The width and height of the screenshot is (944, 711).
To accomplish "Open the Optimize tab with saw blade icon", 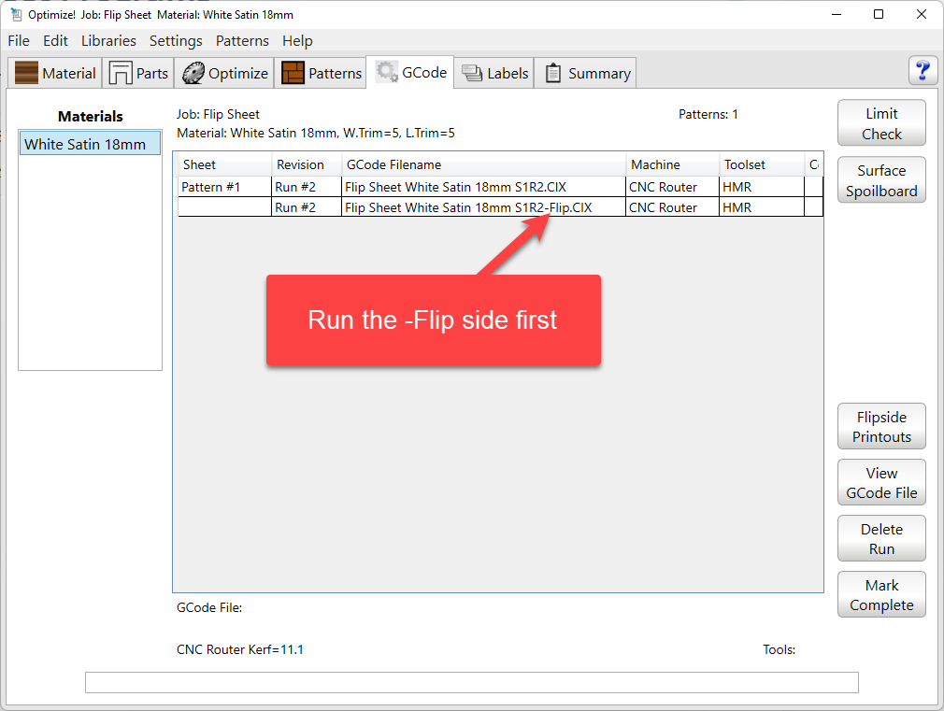I will click(225, 74).
